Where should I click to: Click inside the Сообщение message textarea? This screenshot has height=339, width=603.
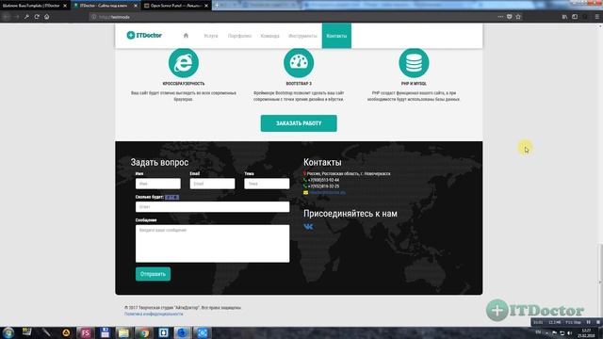(212, 244)
